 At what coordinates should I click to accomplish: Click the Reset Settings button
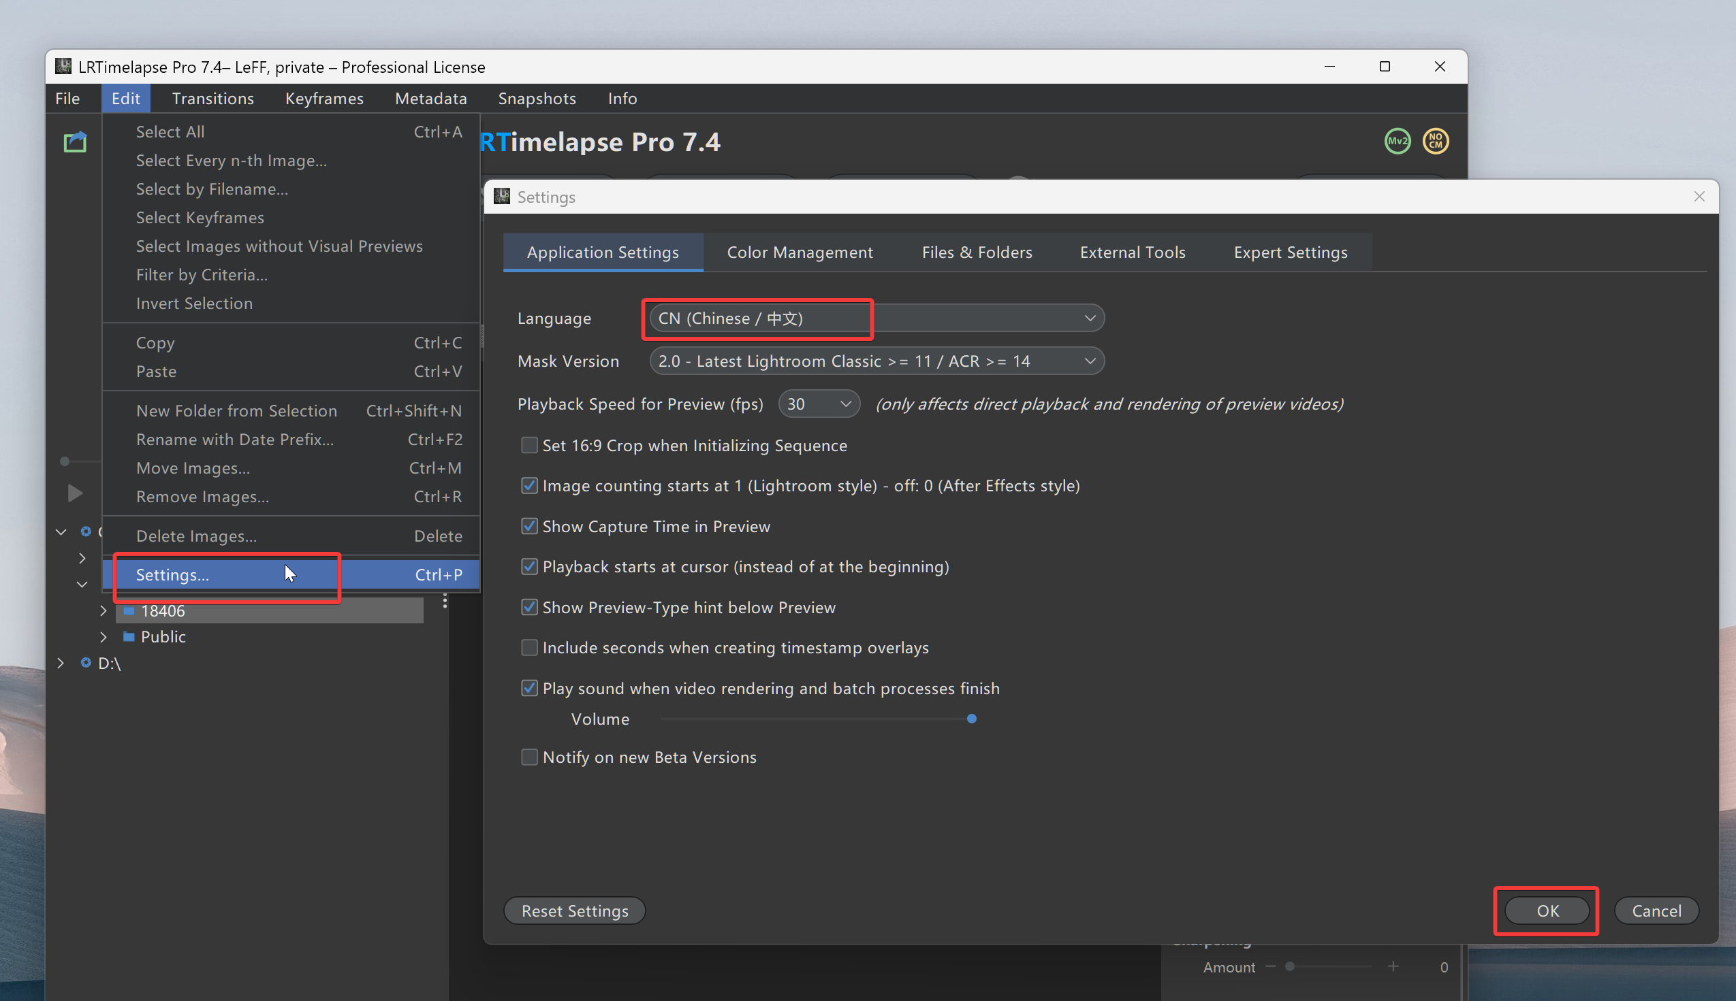click(x=575, y=911)
